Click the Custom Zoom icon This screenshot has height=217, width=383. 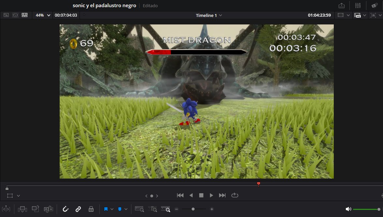(x=165, y=209)
